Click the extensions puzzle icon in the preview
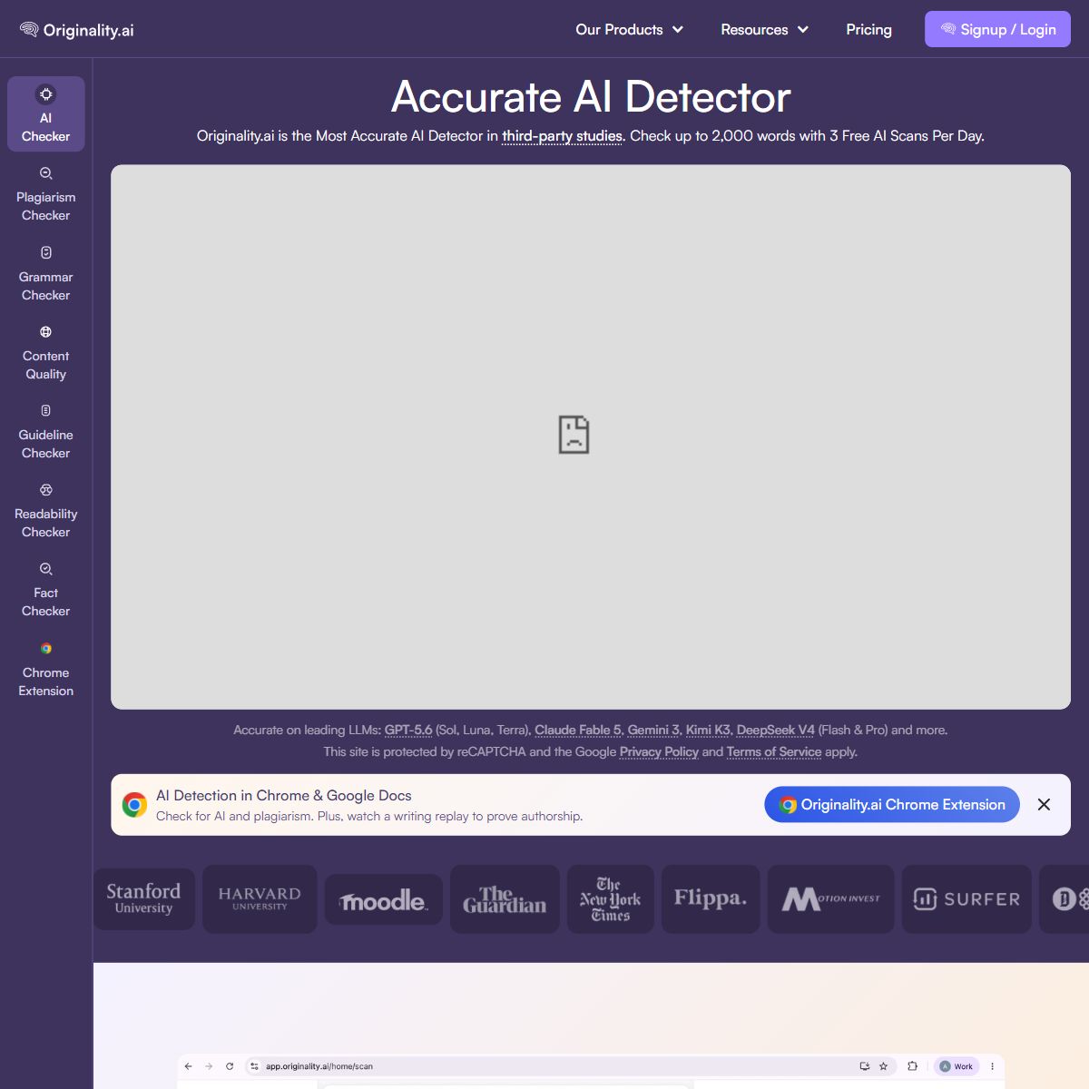 tap(912, 1066)
